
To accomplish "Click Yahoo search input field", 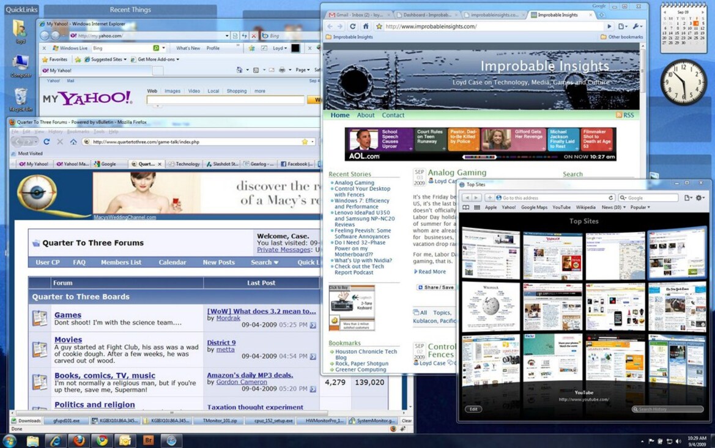I will [225, 100].
